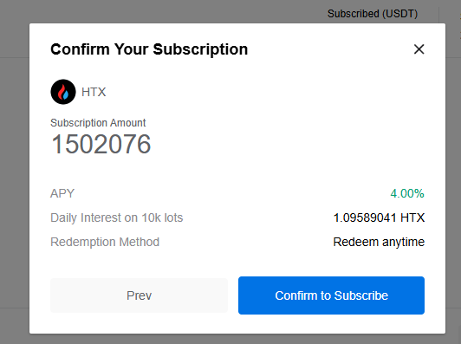Click the 1502076 subscription amount
Image resolution: width=461 pixels, height=344 pixels.
[101, 144]
